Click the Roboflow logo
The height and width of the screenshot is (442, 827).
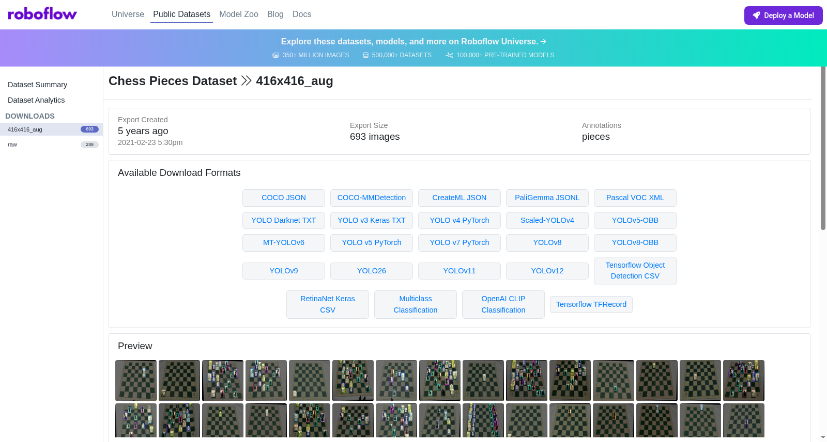42,14
